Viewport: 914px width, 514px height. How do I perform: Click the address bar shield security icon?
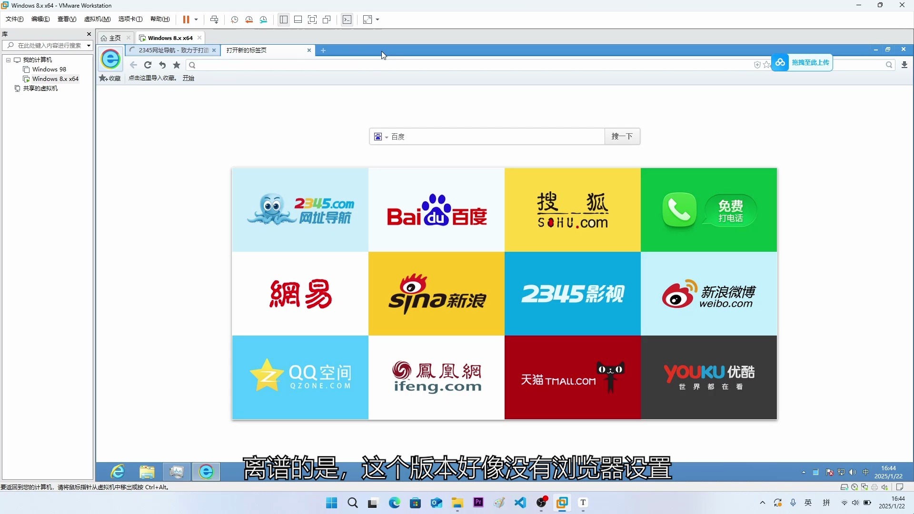coord(757,65)
